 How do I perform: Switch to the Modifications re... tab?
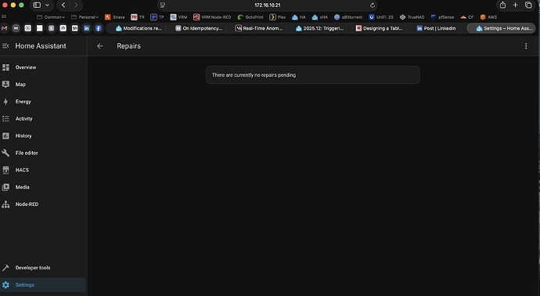tap(139, 28)
